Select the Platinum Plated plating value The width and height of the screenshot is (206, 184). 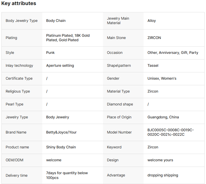(68, 38)
